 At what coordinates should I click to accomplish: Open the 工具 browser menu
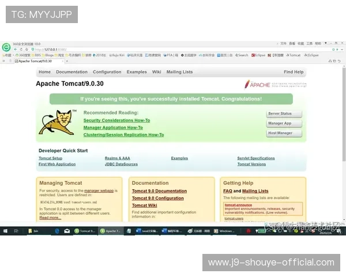pos(310,43)
